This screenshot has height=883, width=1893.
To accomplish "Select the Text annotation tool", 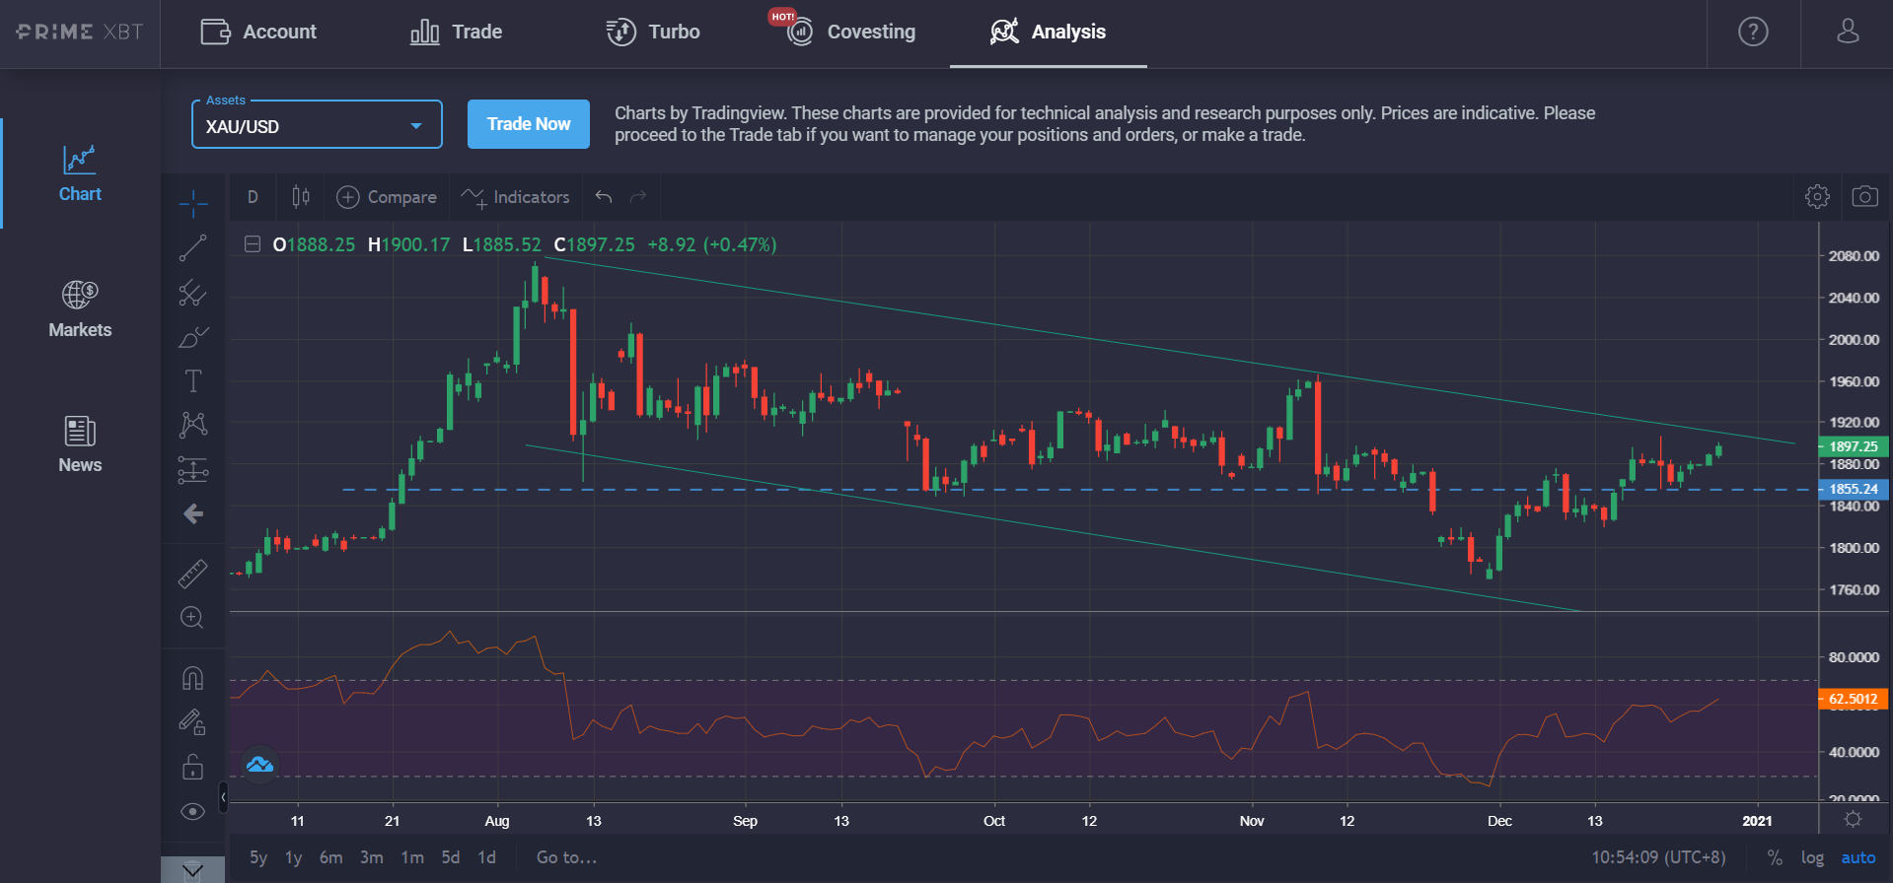I will coord(193,381).
